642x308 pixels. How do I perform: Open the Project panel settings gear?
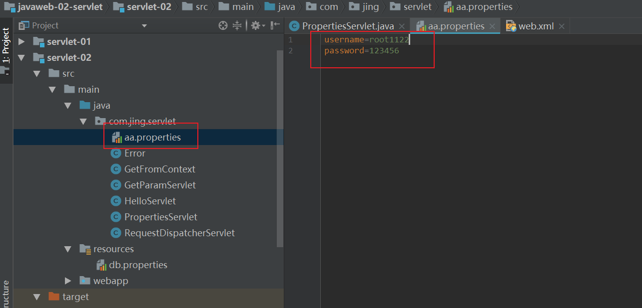click(x=255, y=25)
